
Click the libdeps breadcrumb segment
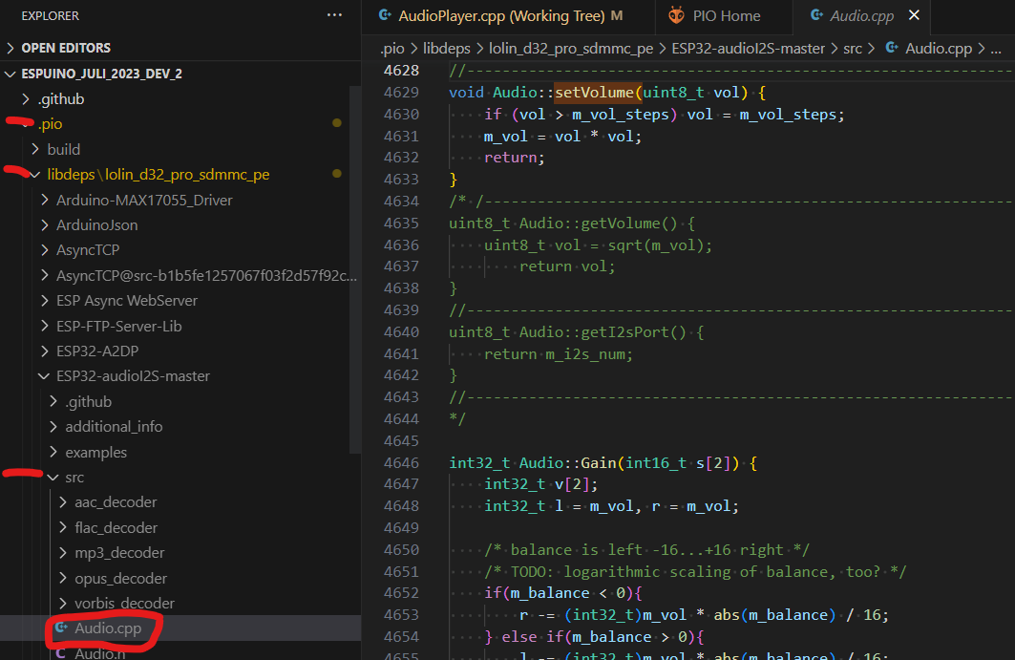point(447,48)
